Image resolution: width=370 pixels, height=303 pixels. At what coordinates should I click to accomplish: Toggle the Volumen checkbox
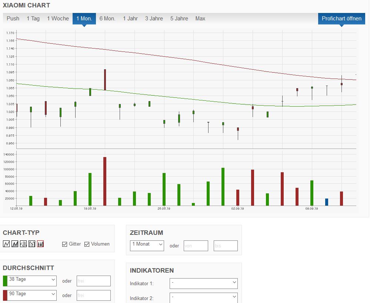[x=87, y=244]
